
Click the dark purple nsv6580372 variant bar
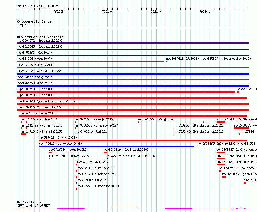[133, 43]
